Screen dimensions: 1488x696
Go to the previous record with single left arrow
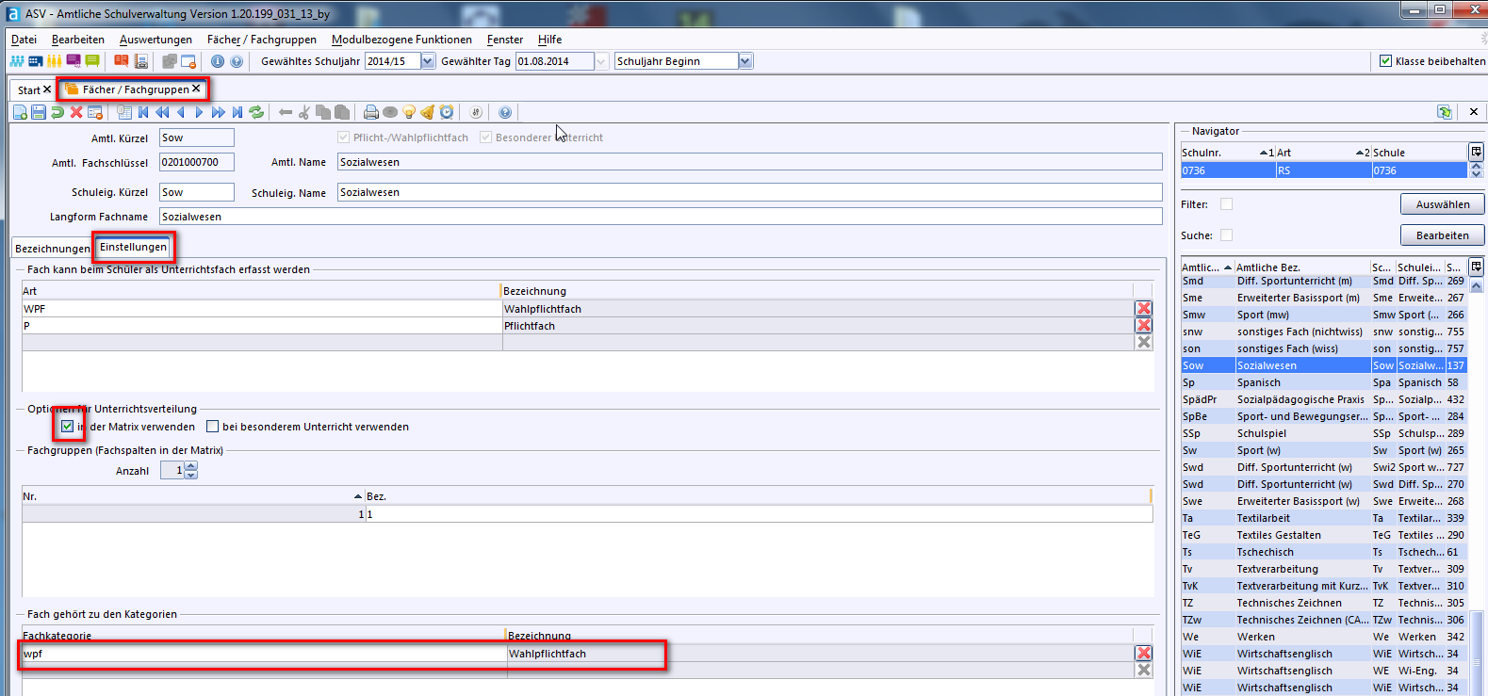point(181,112)
